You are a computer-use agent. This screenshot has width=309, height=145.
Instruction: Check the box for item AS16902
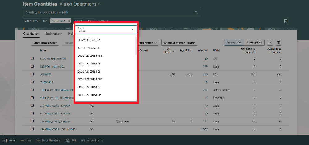[x=32, y=74]
